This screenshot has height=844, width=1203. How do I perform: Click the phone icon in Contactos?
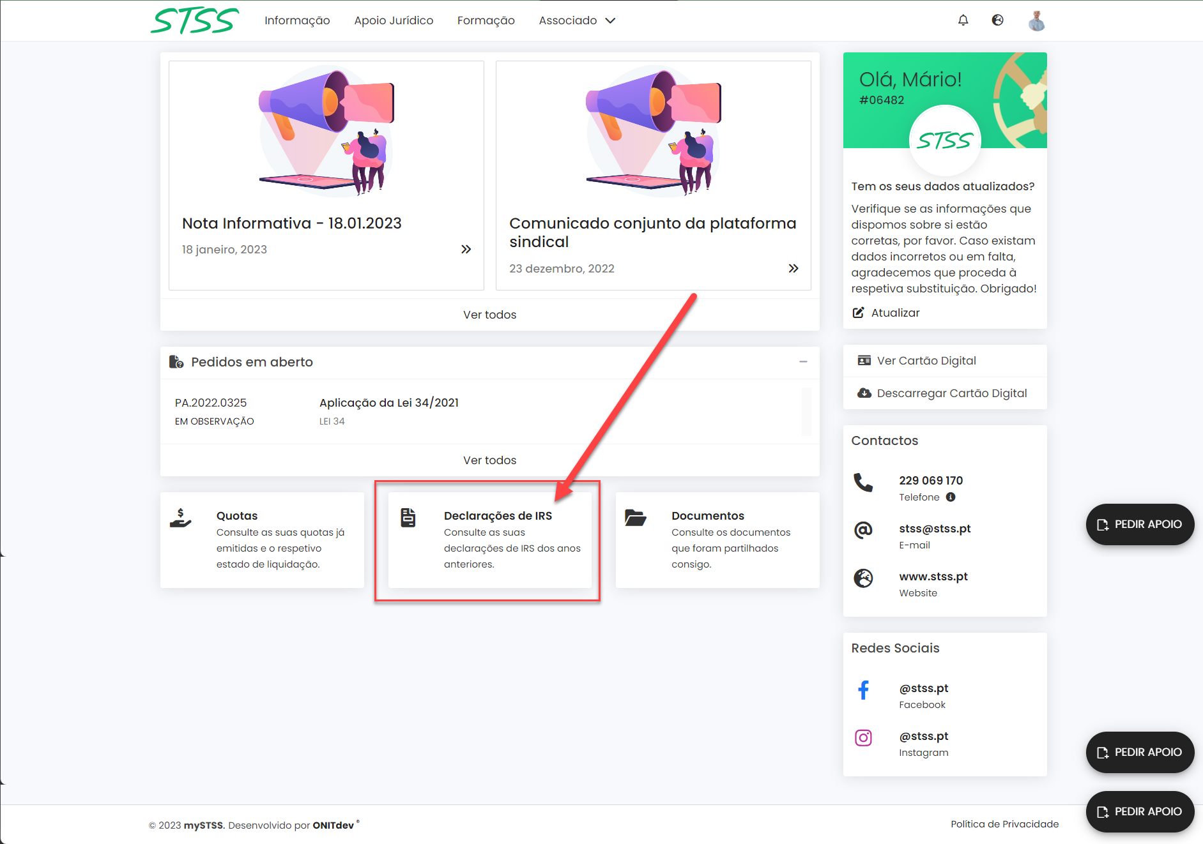pos(863,483)
